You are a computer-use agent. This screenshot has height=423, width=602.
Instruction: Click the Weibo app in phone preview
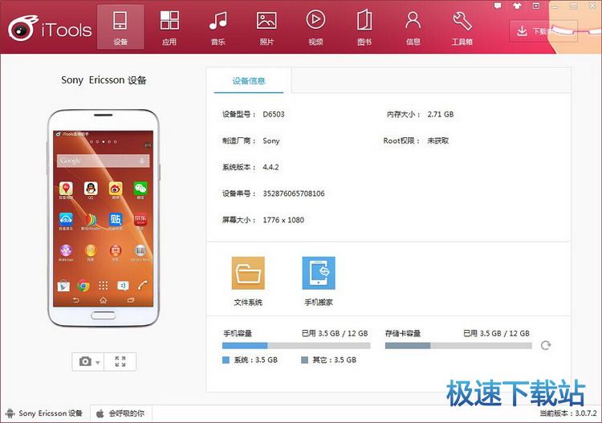coord(116,189)
